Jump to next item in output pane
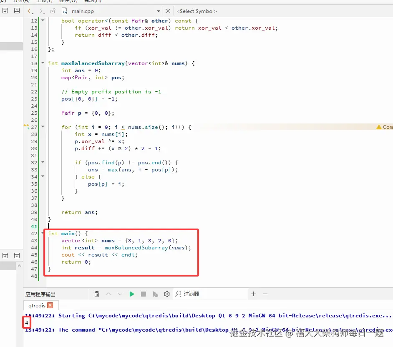Image resolution: width=393 pixels, height=347 pixels. (x=120, y=294)
